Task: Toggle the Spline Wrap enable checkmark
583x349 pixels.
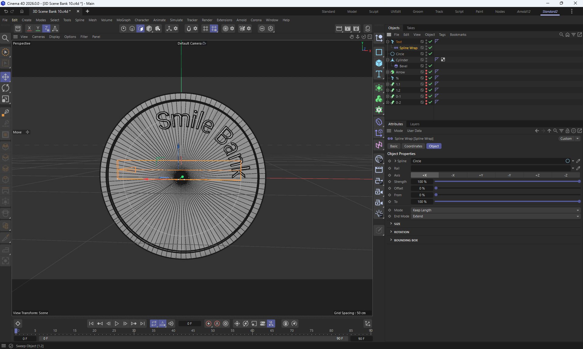Action: [x=430, y=48]
